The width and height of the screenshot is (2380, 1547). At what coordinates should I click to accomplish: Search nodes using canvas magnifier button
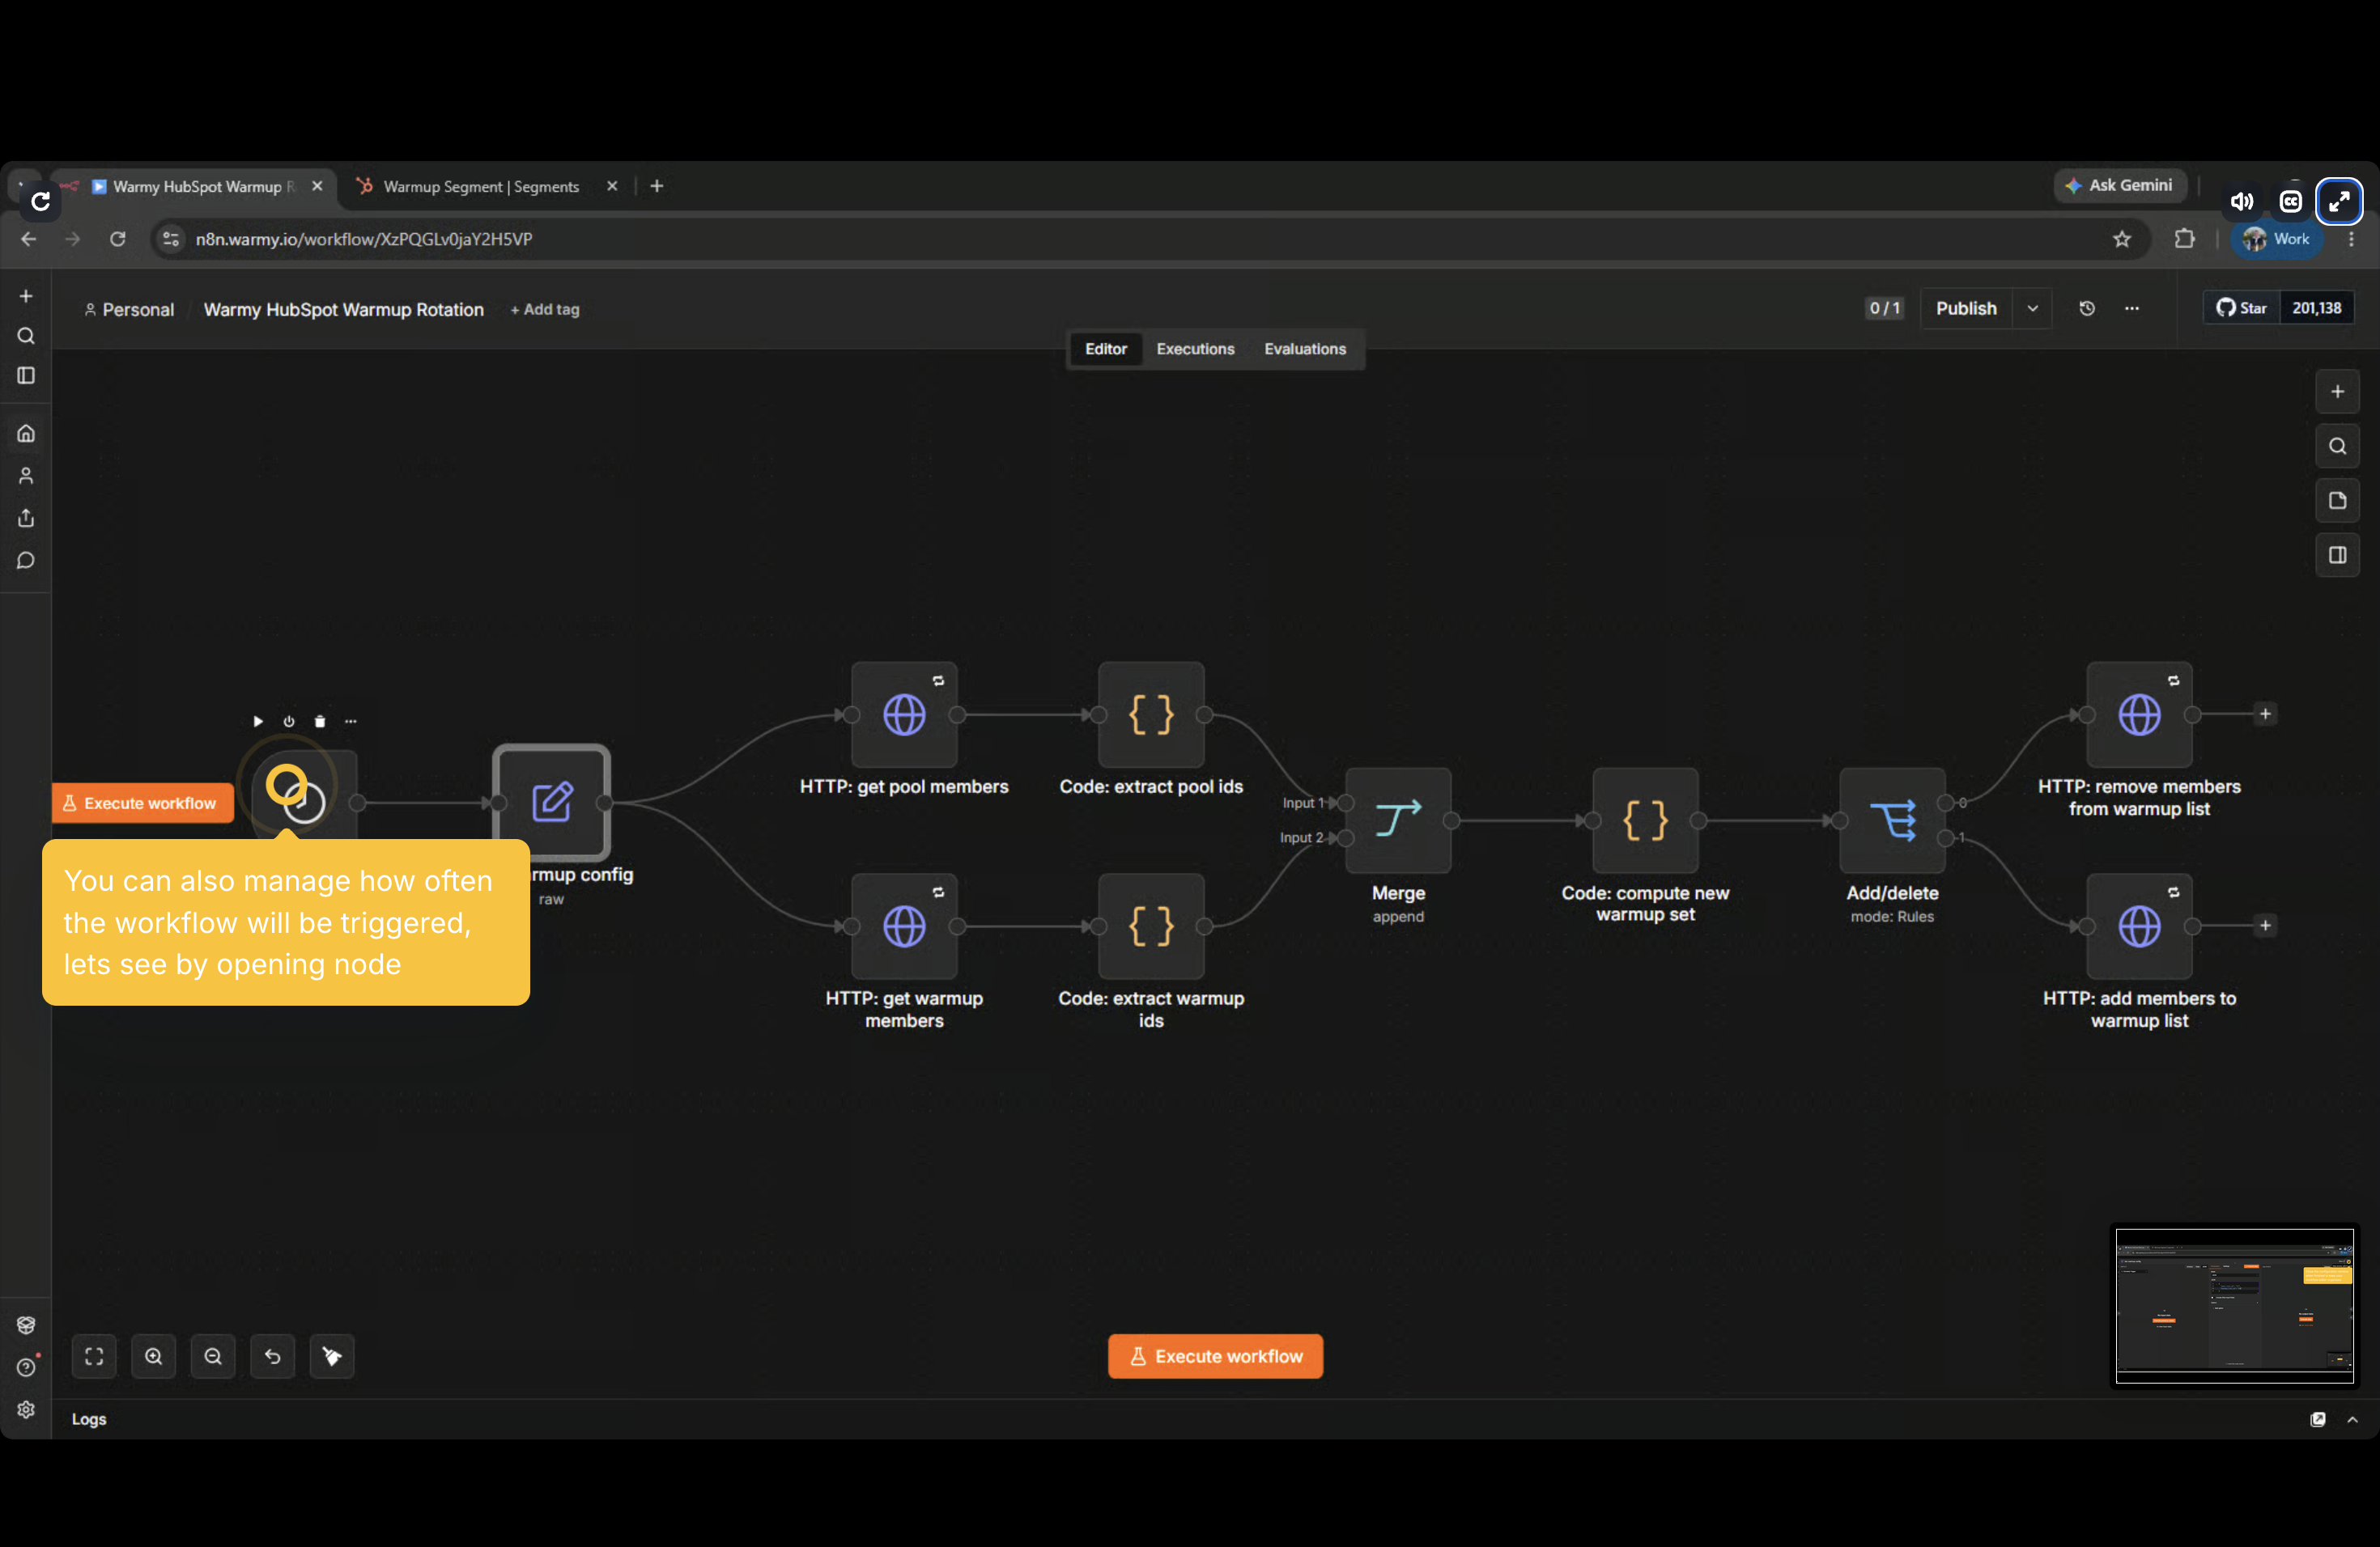click(x=2337, y=446)
